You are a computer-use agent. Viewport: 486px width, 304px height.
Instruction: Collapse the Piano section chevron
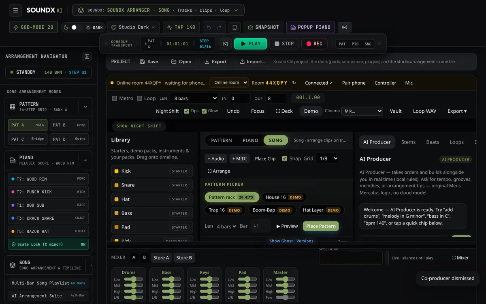[85, 161]
